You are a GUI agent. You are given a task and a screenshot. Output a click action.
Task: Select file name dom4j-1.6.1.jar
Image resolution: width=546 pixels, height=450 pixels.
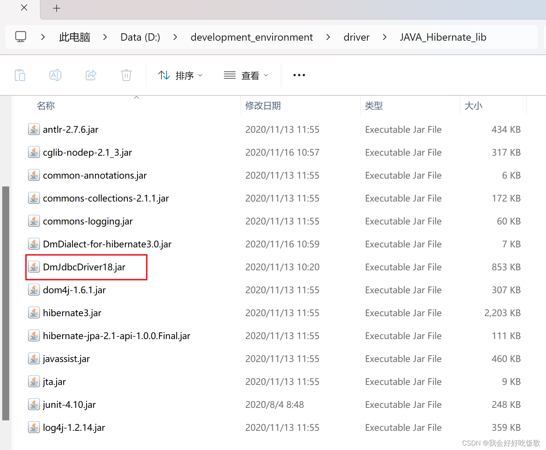pos(75,290)
